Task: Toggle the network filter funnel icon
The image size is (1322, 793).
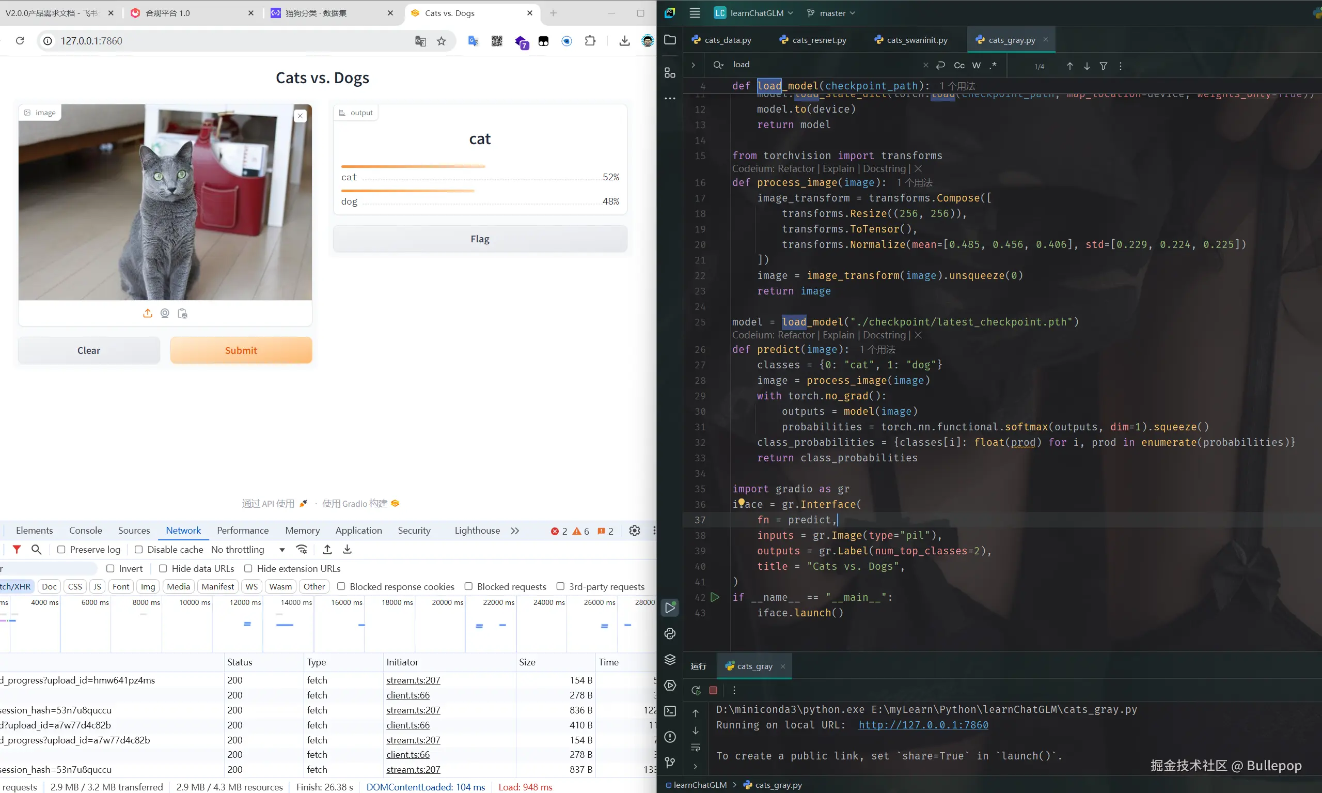Action: pyautogui.click(x=17, y=549)
